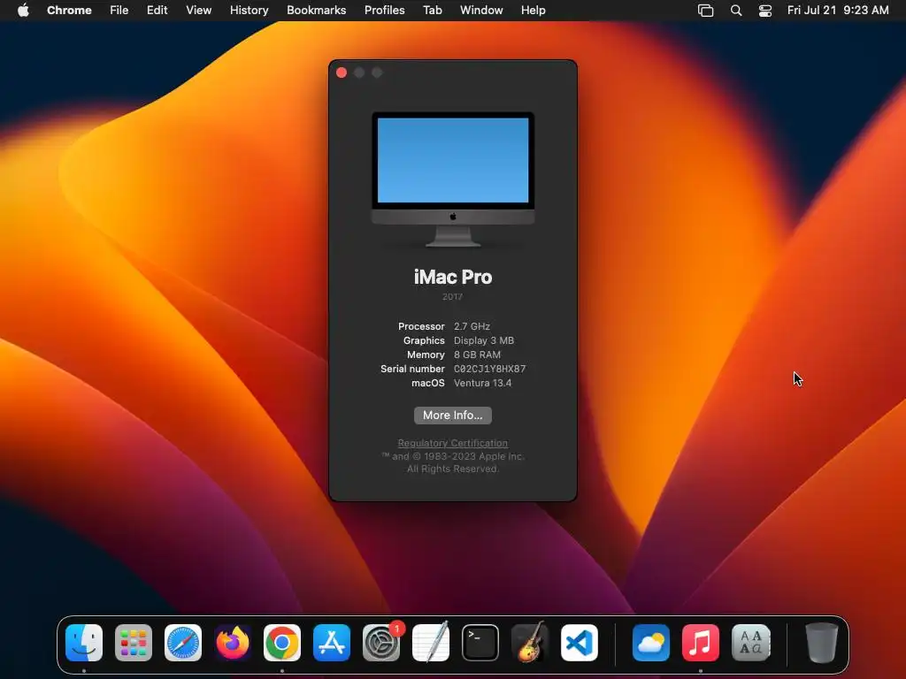Close the About This Mac window

(342, 72)
